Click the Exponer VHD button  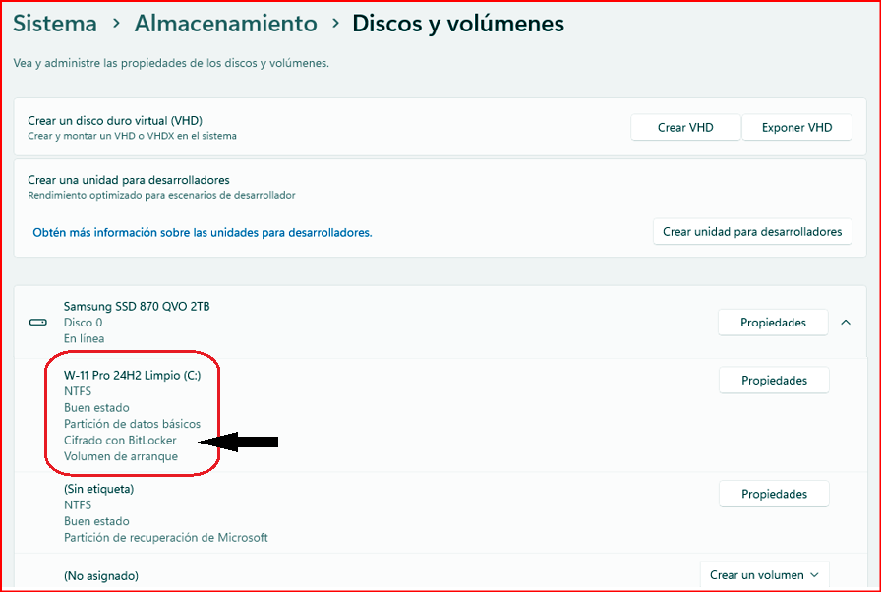pos(796,128)
